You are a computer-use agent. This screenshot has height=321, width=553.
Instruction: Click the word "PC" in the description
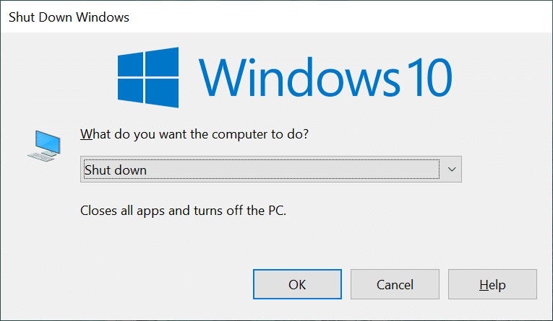click(276, 211)
